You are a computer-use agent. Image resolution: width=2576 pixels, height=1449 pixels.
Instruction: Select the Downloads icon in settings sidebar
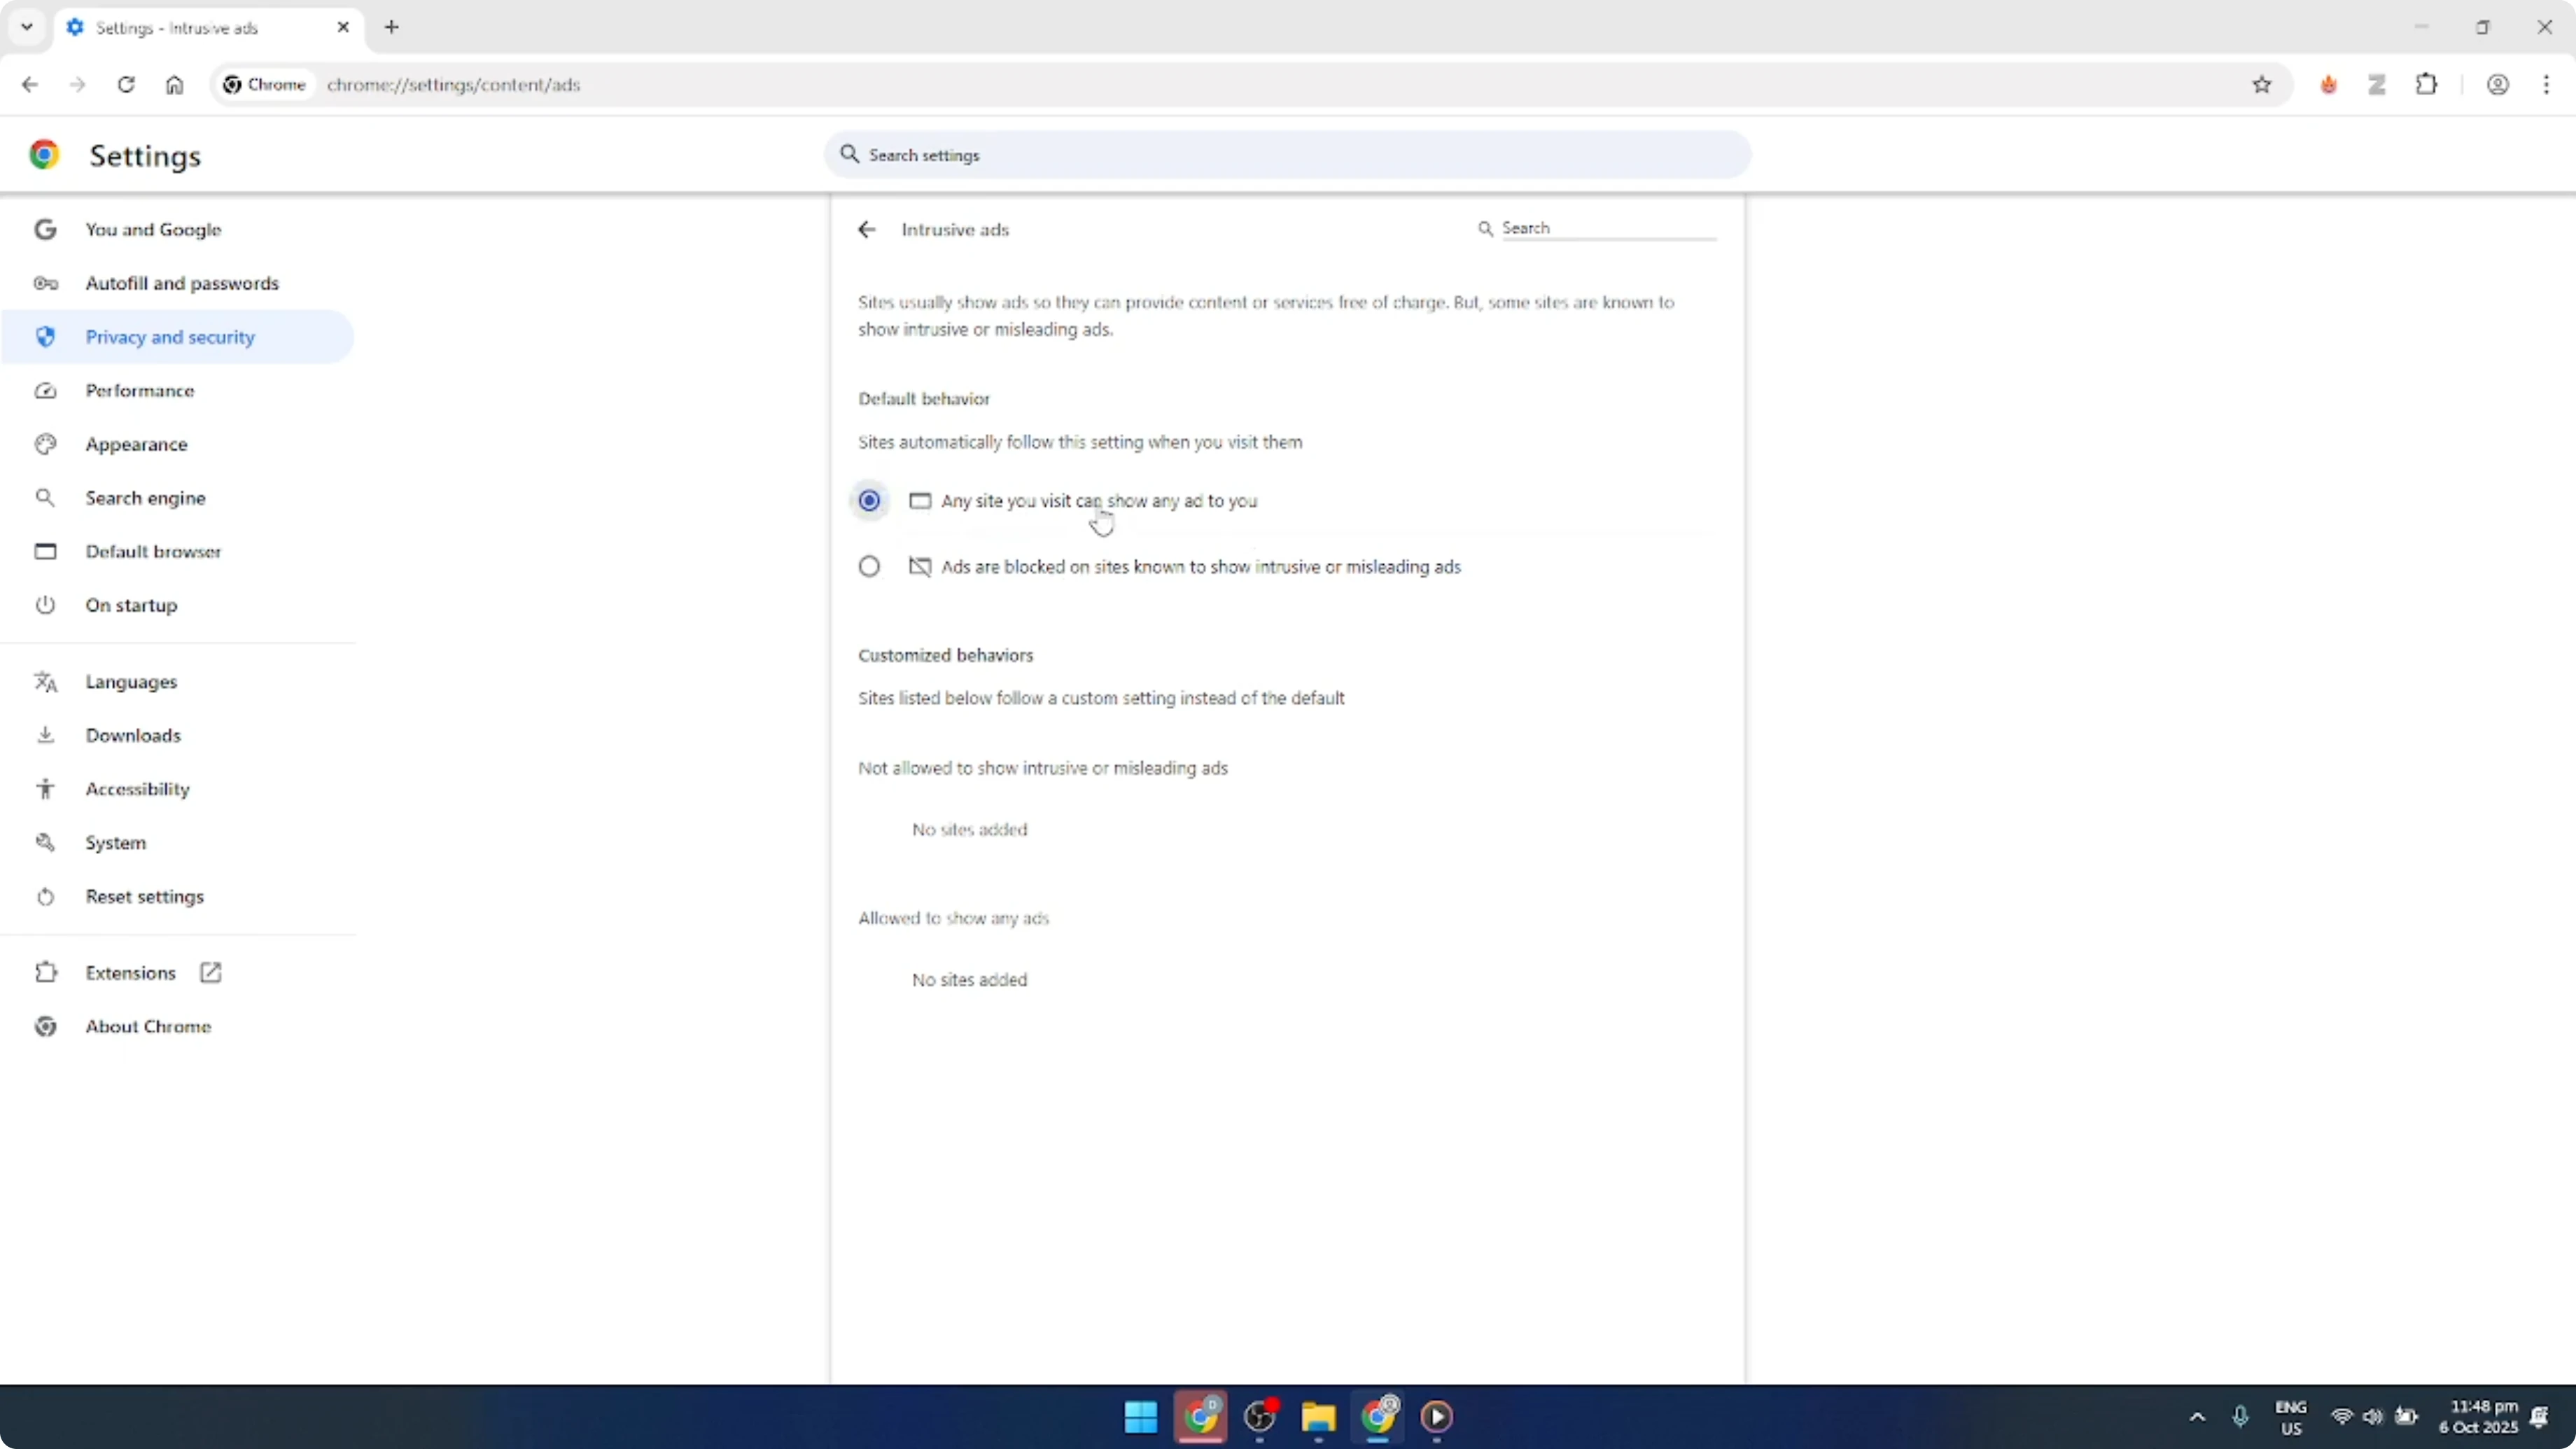tap(45, 735)
